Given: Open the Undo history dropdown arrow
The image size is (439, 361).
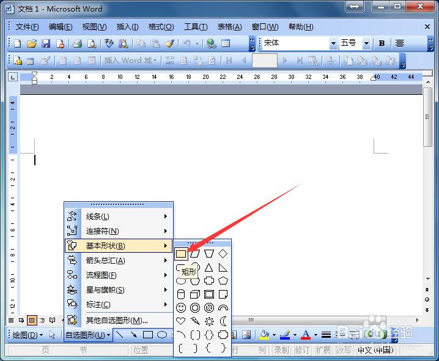Looking at the screenshot, I should click(x=197, y=43).
